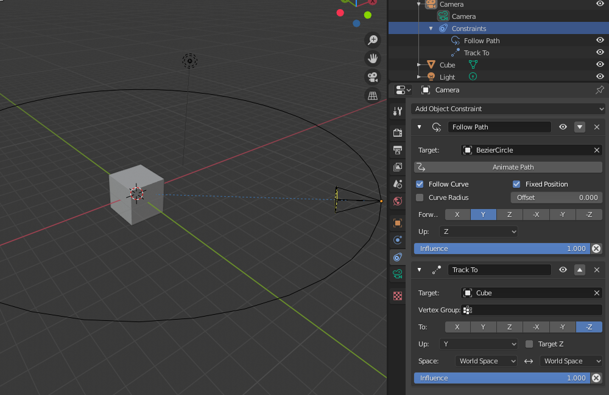Move Follow Path constraint down with arrow button

tap(580, 127)
